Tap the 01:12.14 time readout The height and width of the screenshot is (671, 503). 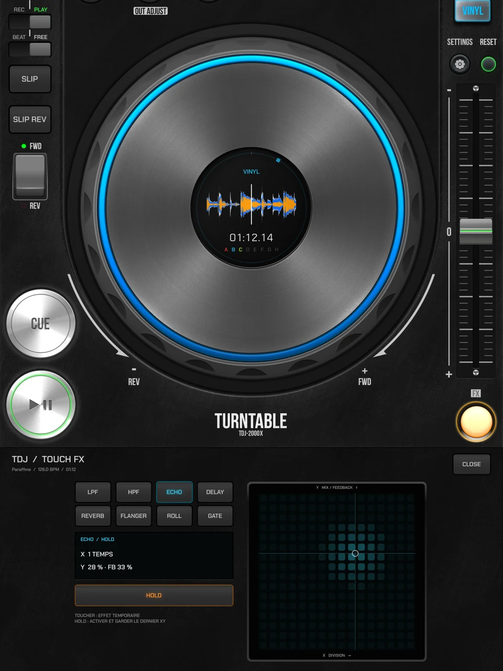point(251,237)
